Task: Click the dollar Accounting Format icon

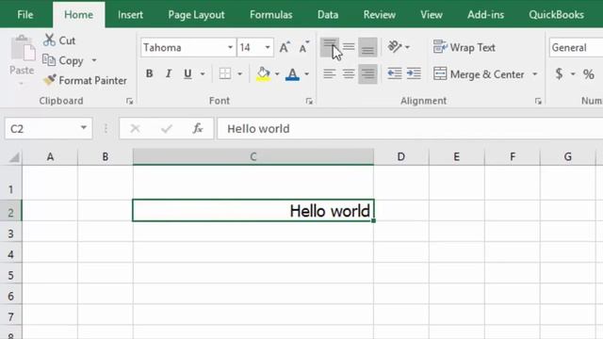Action: (559, 73)
